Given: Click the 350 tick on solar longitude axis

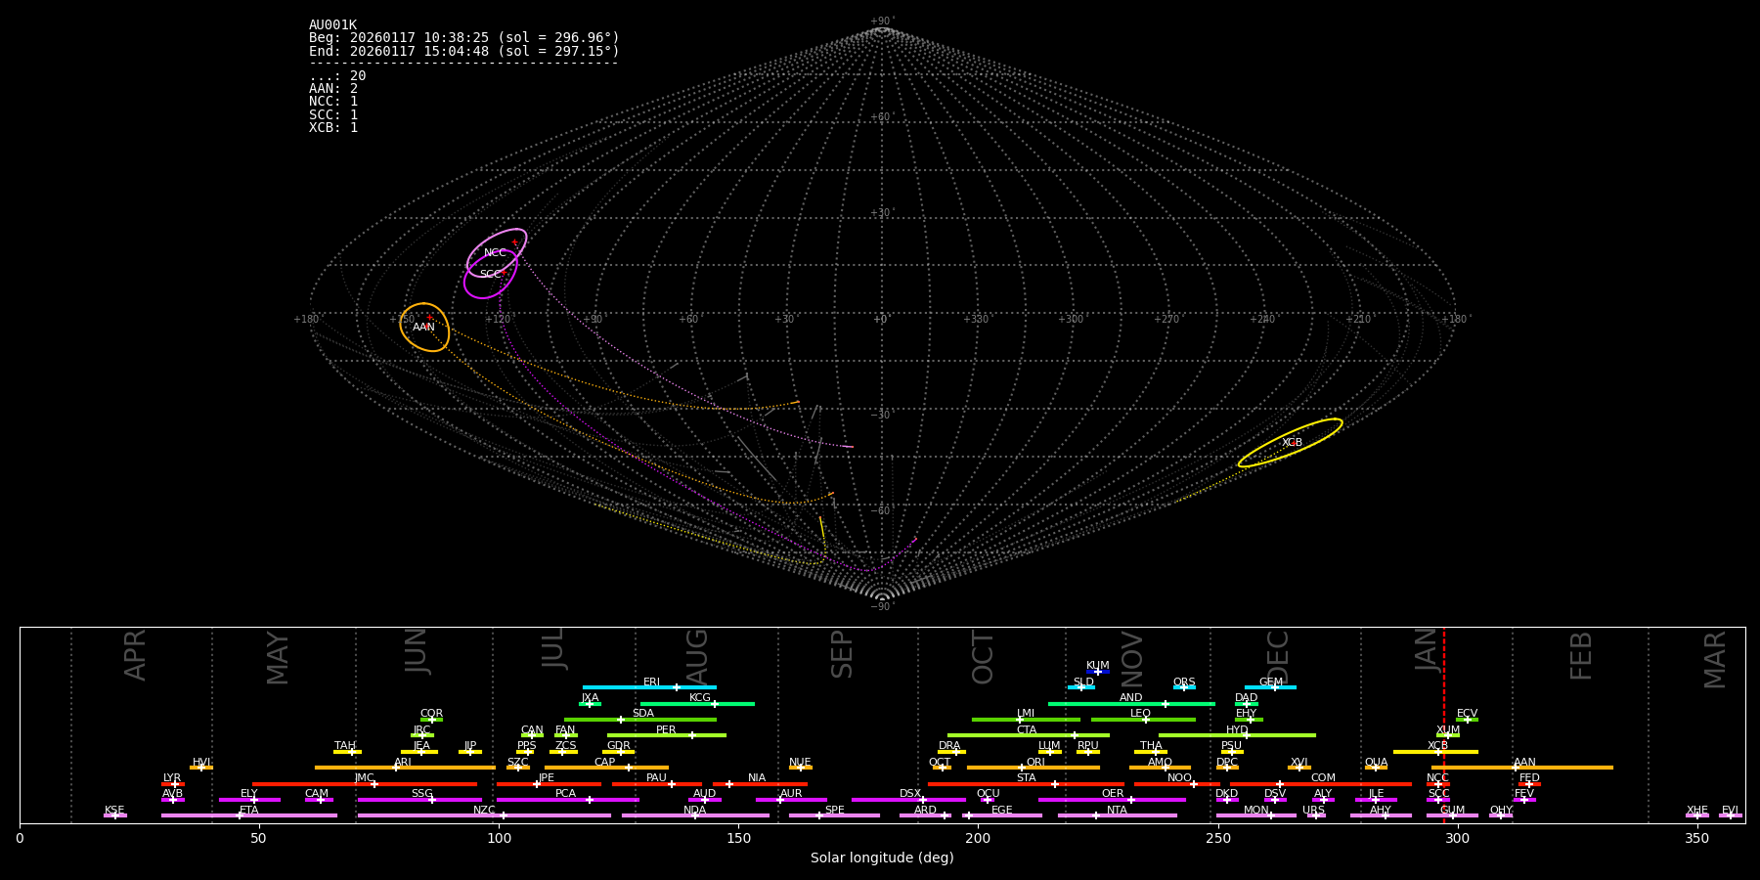Looking at the screenshot, I should (1696, 838).
